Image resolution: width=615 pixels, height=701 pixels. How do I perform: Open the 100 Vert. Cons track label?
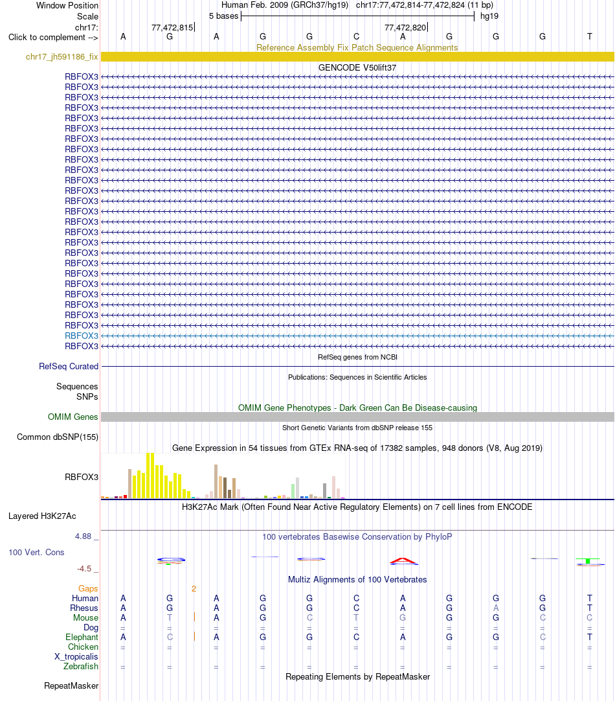[x=36, y=552]
